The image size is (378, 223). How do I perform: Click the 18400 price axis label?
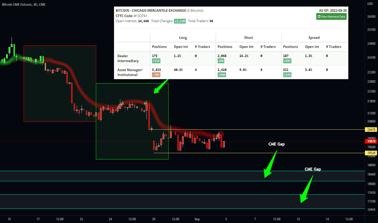click(371, 174)
